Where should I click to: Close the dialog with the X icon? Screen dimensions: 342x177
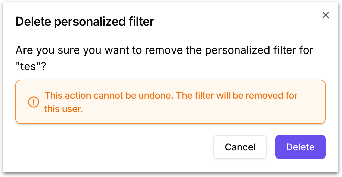326,15
